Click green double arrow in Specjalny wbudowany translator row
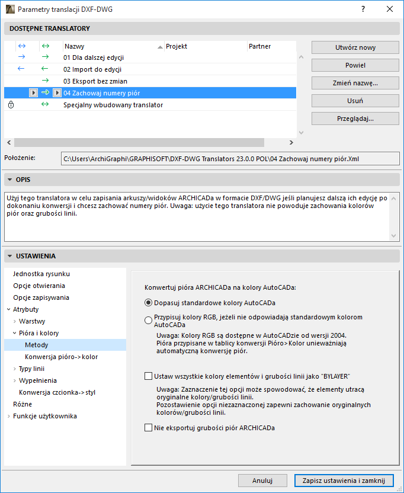Screen dimensions: 404x493 coord(45,104)
